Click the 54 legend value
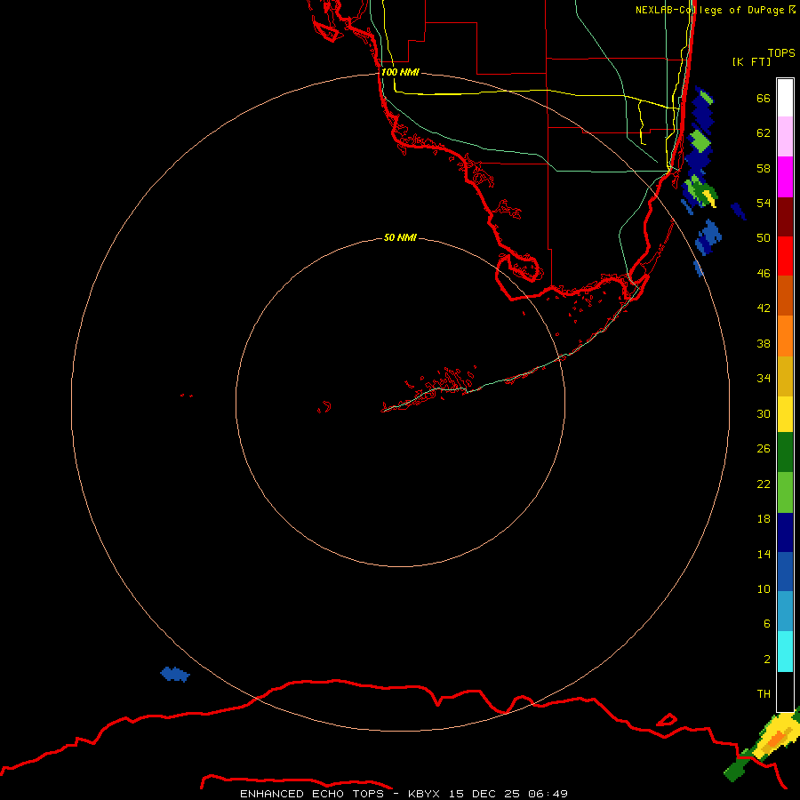800x800 pixels. tap(764, 203)
